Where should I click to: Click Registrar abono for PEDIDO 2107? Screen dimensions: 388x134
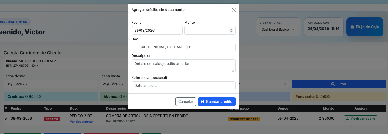tap(361, 119)
